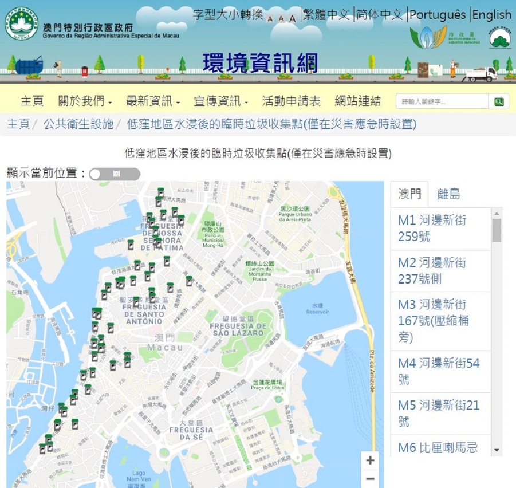The image size is (516, 488).
Task: Switch language to English
Action: click(491, 15)
